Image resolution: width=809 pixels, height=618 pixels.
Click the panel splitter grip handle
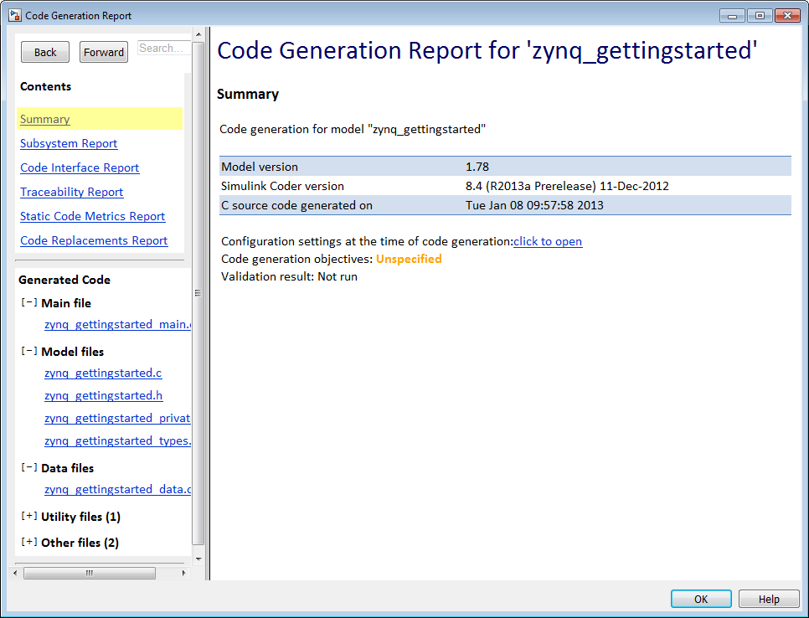(x=198, y=293)
